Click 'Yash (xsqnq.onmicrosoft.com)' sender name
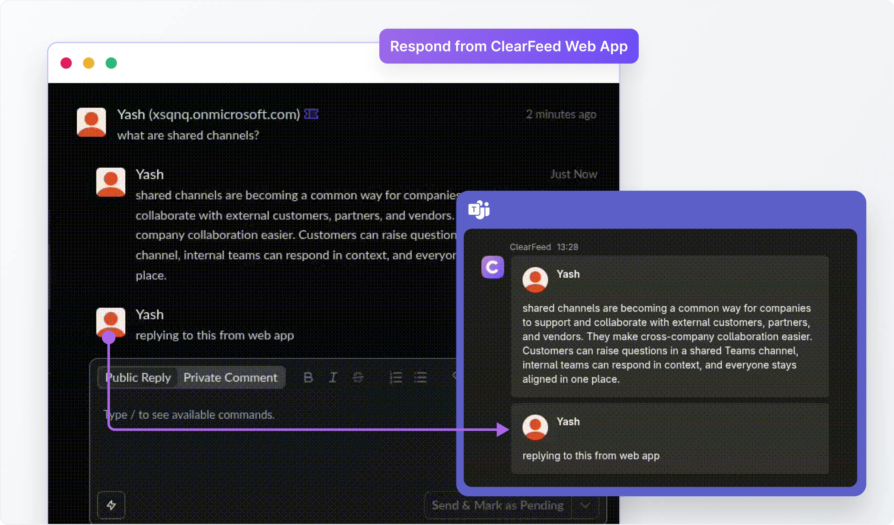Screen dimensions: 894x525 click(209, 115)
